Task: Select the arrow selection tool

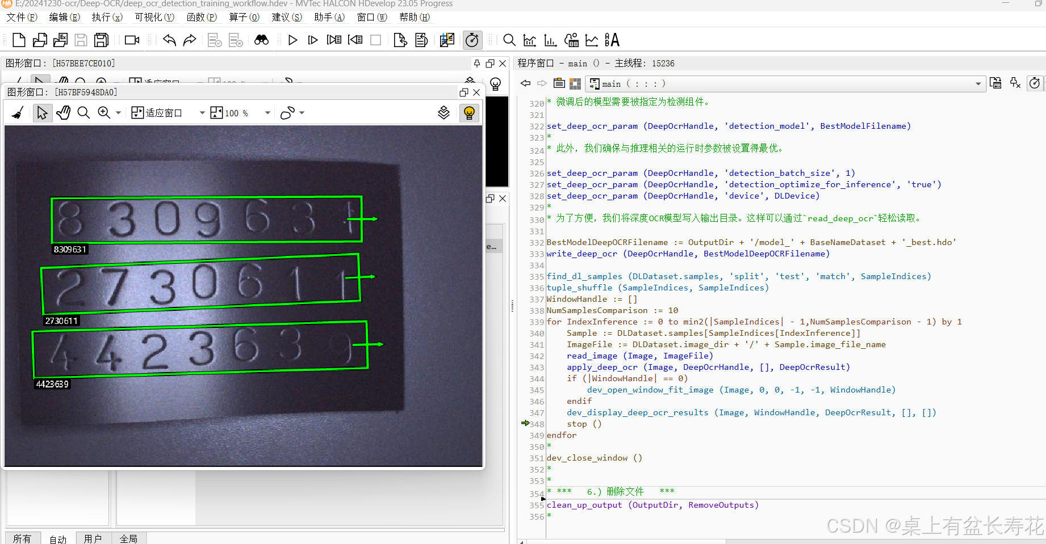Action: point(42,112)
